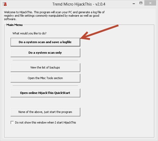The width and height of the screenshot is (158, 141).
Task: View the list of backups
Action: tap(45, 67)
